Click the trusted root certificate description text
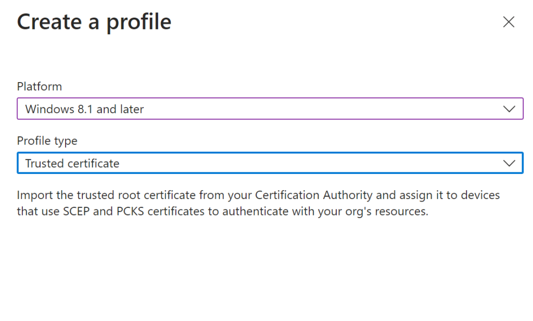Viewport: 533px width, 321px height. click(258, 203)
